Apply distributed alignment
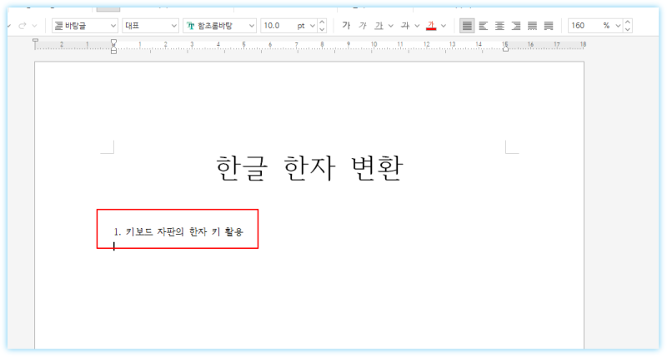The height and width of the screenshot is (357, 667). pyautogui.click(x=532, y=26)
